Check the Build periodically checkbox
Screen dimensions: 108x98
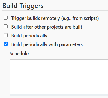pyautogui.click(x=6, y=35)
